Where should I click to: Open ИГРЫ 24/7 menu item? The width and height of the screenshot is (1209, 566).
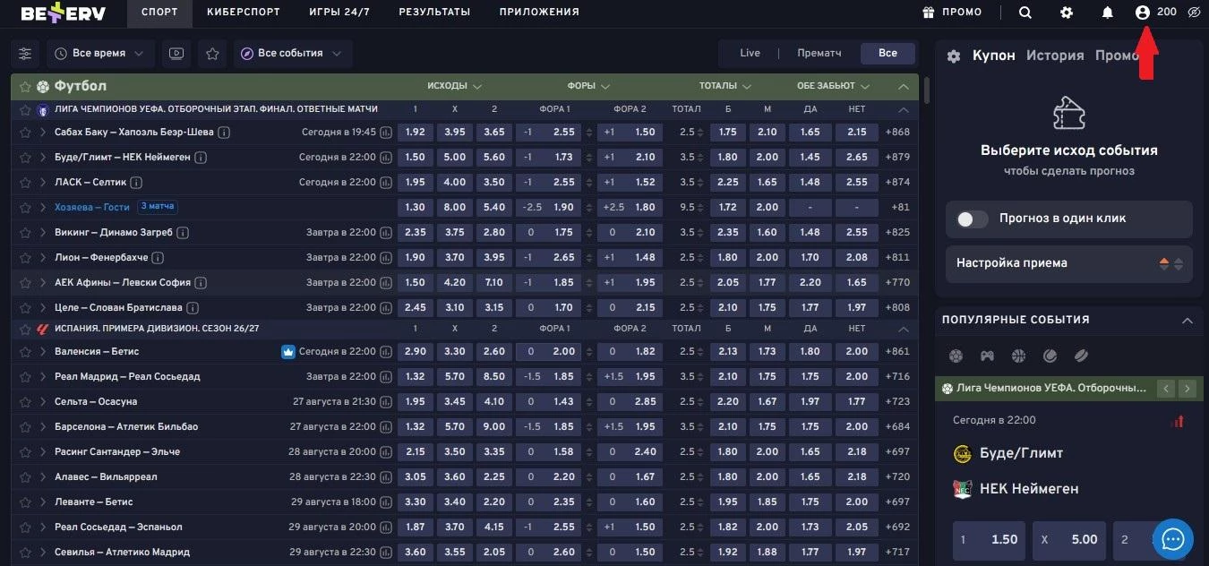(339, 13)
